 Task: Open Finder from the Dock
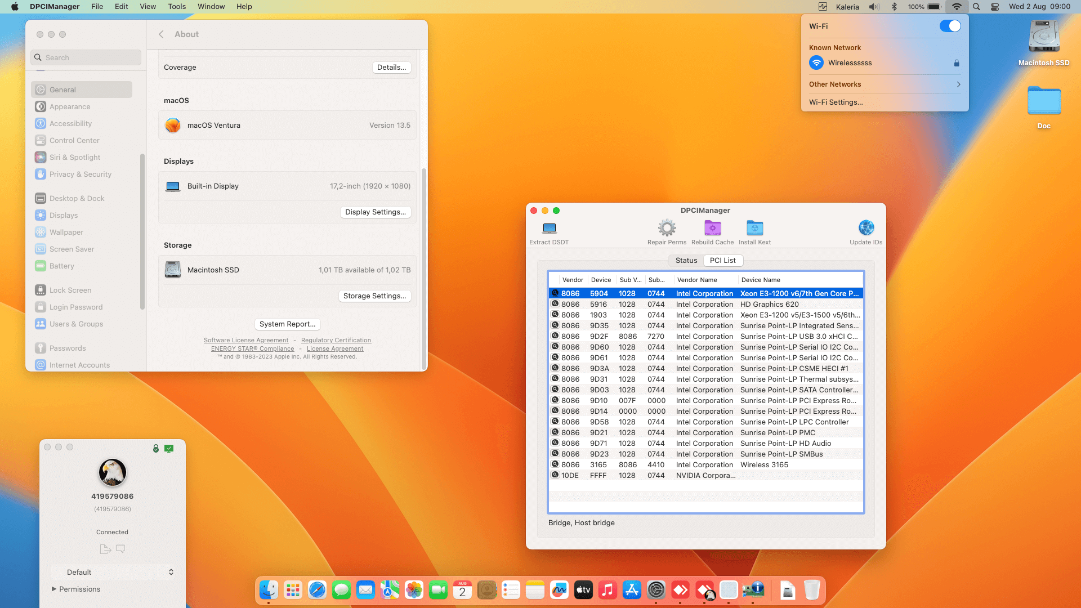point(269,590)
